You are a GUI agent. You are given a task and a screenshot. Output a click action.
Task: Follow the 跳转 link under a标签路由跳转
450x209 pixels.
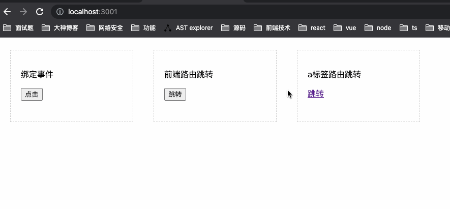[x=316, y=94]
